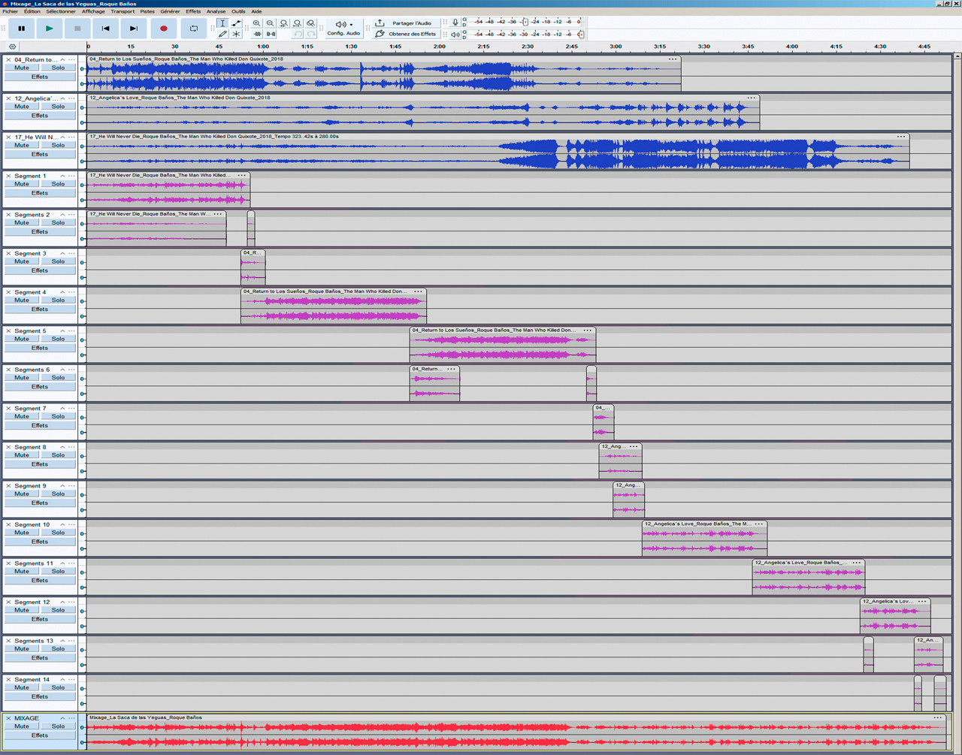Open the track menu for 17_He Will Never Die
The width and height of the screenshot is (962, 755).
pos(71,137)
